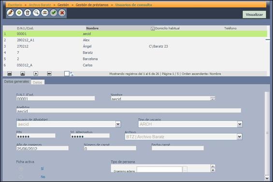
Task: Click the code cell 050312_A
Action: [25, 65]
